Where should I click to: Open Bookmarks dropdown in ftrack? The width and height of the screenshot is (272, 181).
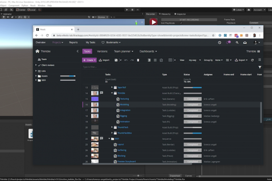point(111,43)
